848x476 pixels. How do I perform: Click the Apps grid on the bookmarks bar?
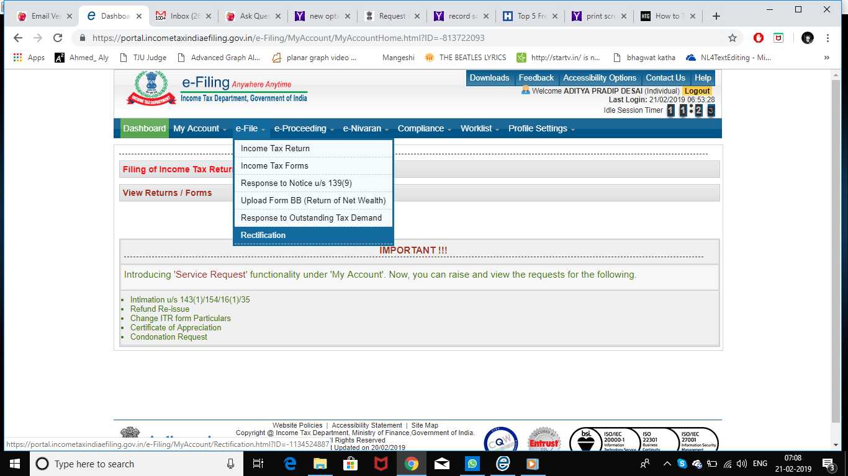(17, 57)
